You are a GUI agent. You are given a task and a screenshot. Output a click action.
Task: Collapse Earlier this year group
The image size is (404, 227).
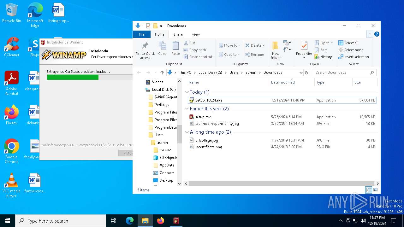coord(187,109)
